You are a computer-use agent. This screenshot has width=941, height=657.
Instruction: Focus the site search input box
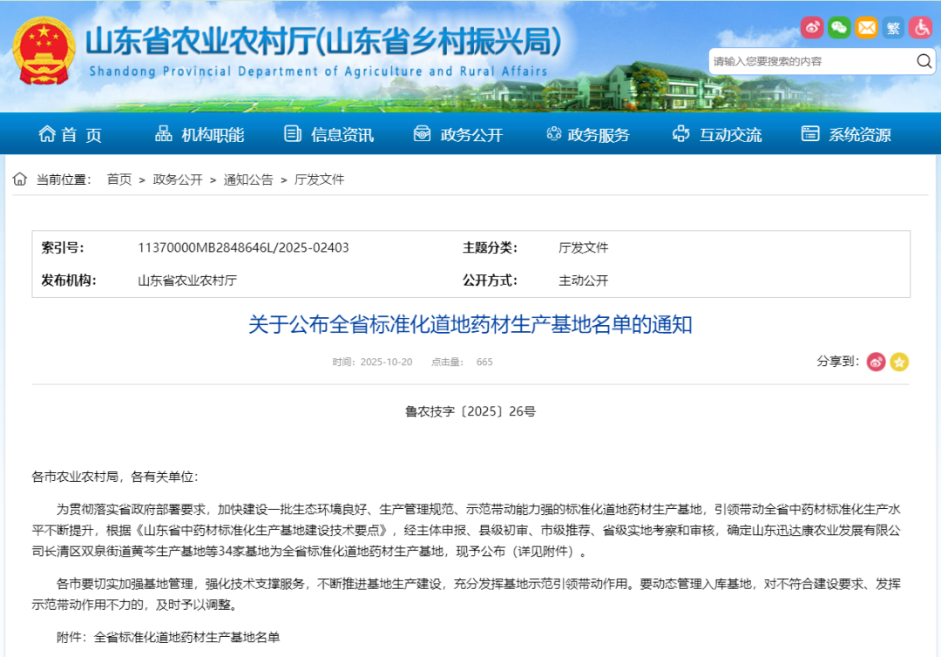point(810,61)
